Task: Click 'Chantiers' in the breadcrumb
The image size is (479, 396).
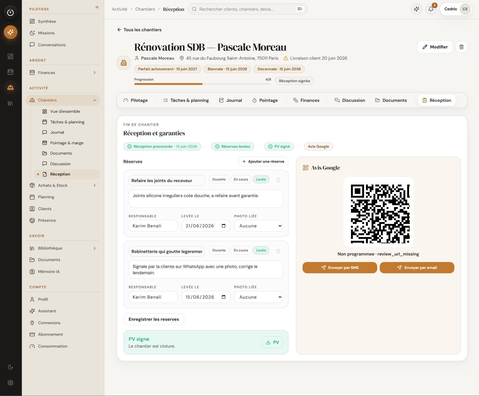Action: click(x=145, y=9)
